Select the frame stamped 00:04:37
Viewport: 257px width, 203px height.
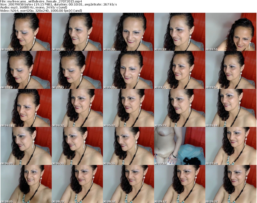pyautogui.click(x=77, y=108)
